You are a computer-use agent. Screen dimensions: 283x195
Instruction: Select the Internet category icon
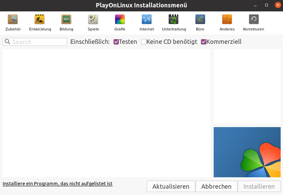click(x=147, y=19)
